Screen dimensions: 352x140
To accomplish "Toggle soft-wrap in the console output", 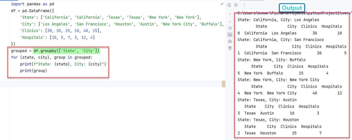I will pos(230,28).
